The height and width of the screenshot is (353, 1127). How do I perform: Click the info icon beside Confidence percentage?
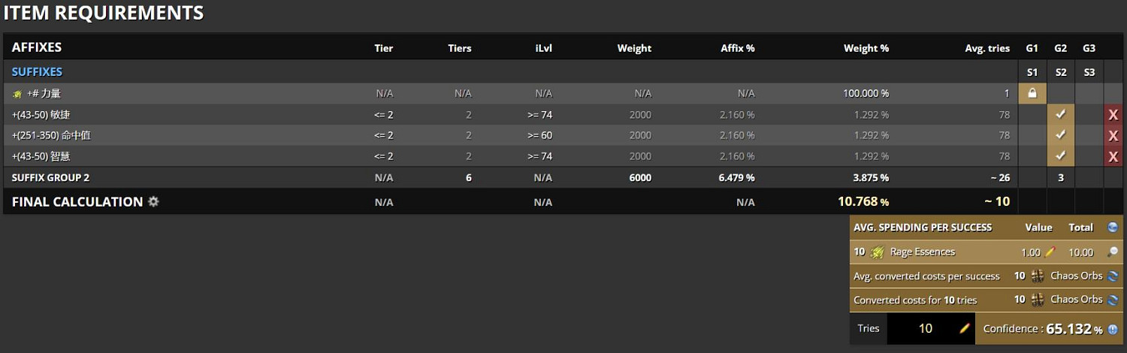click(1113, 329)
